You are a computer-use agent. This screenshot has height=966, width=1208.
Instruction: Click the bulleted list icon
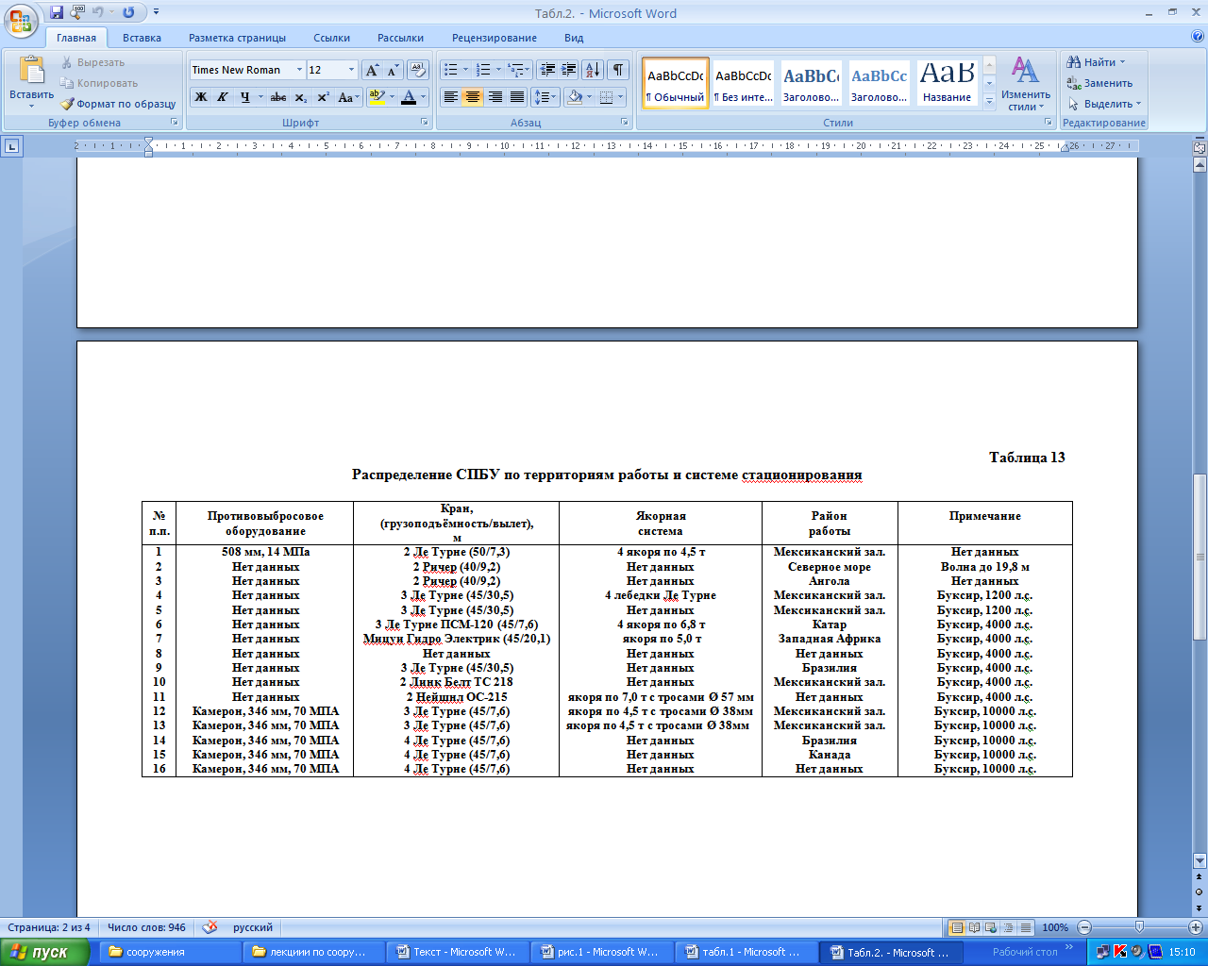pyautogui.click(x=451, y=70)
